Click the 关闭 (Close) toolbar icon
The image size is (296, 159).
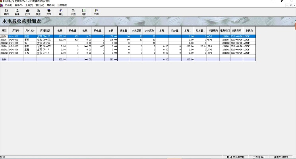coord(96,12)
